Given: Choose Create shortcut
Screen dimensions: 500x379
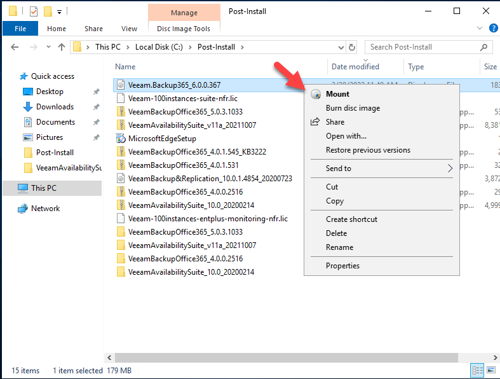Looking at the screenshot, I should 381,219.
